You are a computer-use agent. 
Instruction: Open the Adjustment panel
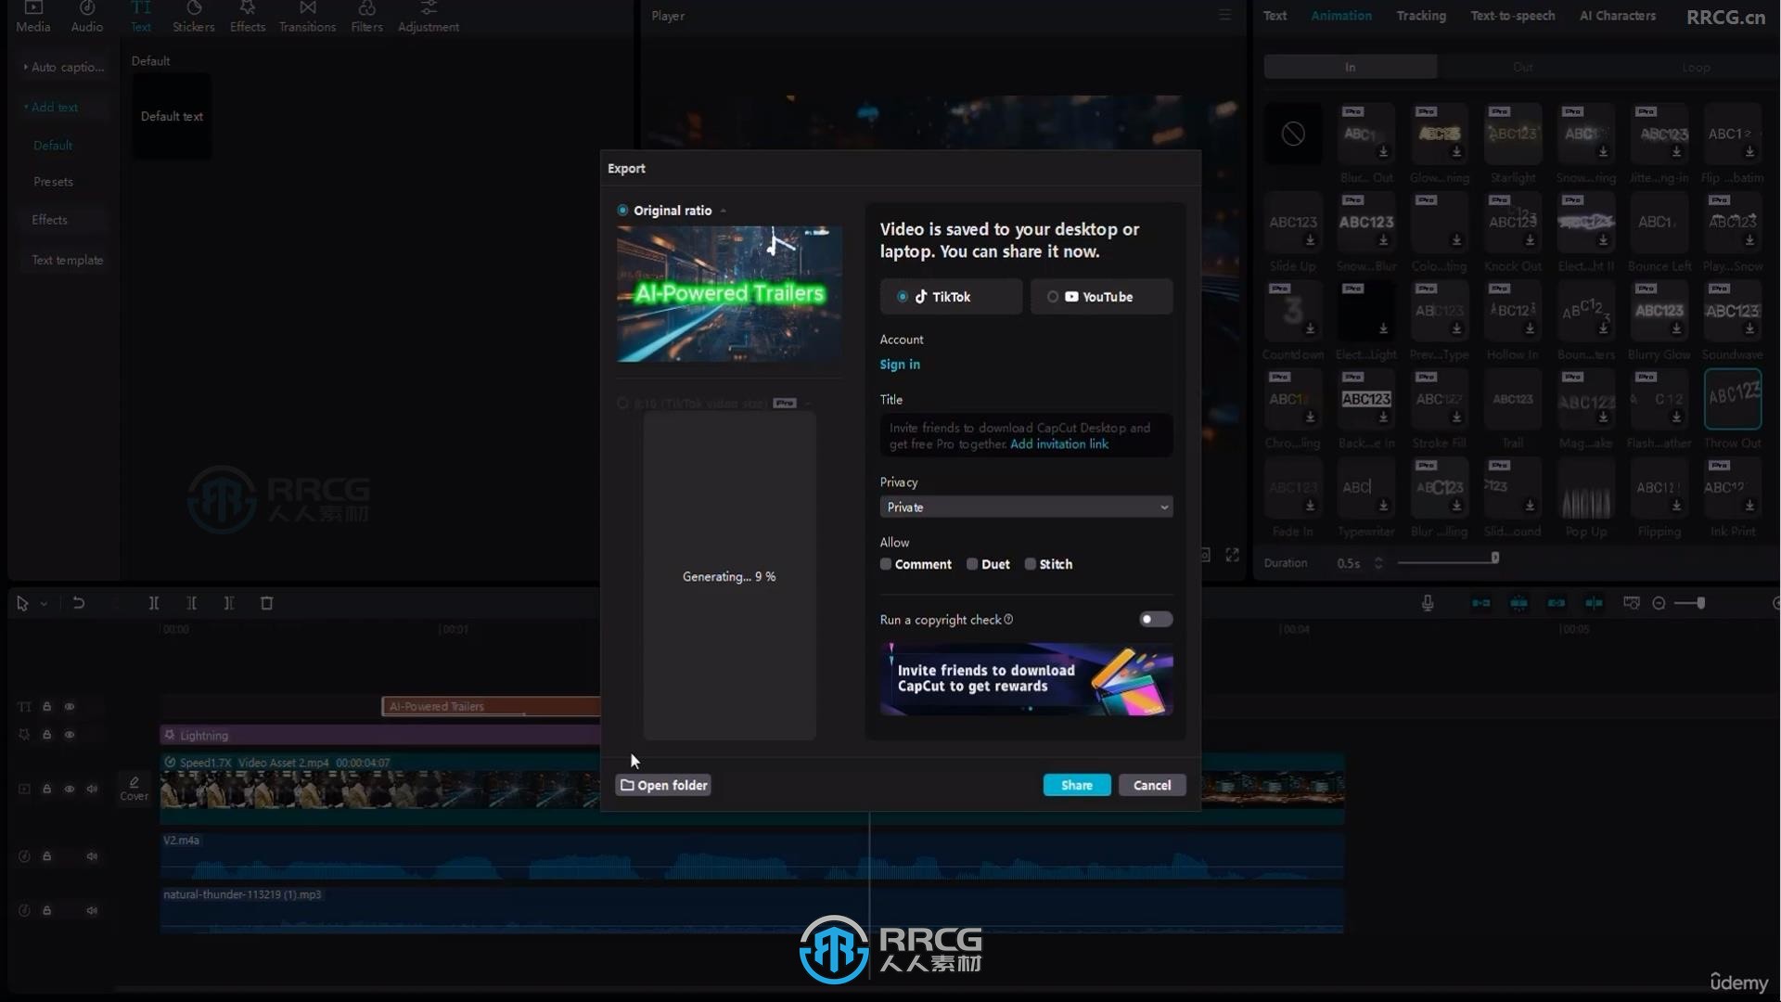click(x=429, y=17)
